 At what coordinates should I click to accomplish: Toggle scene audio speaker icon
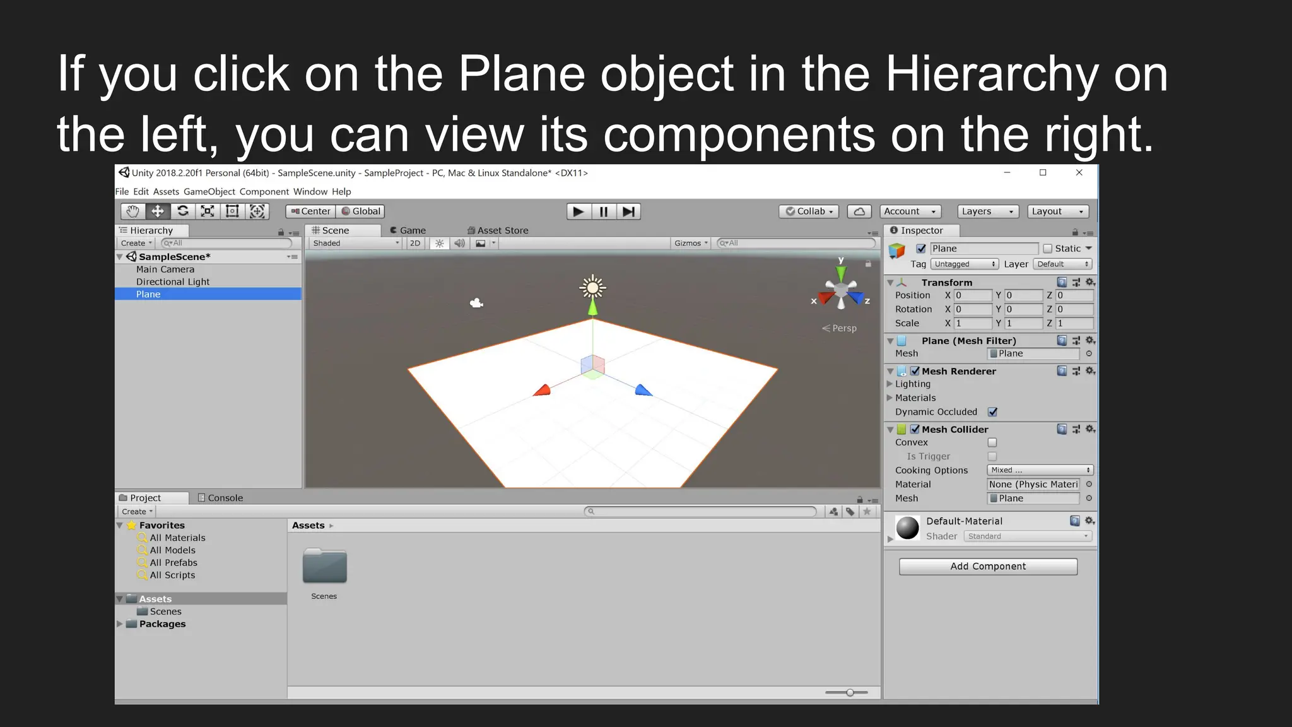point(460,244)
